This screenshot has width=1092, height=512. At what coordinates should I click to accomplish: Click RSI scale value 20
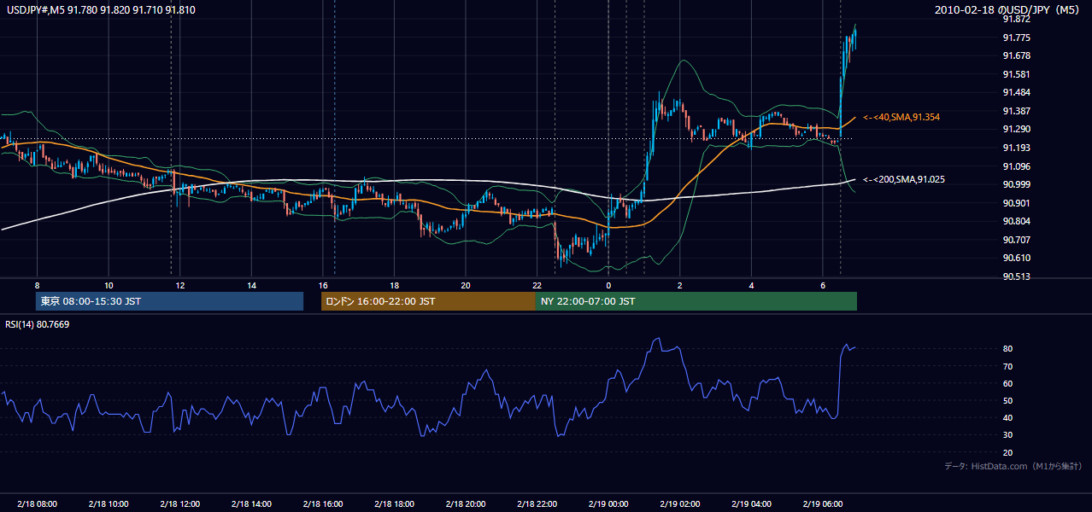click(x=1008, y=452)
